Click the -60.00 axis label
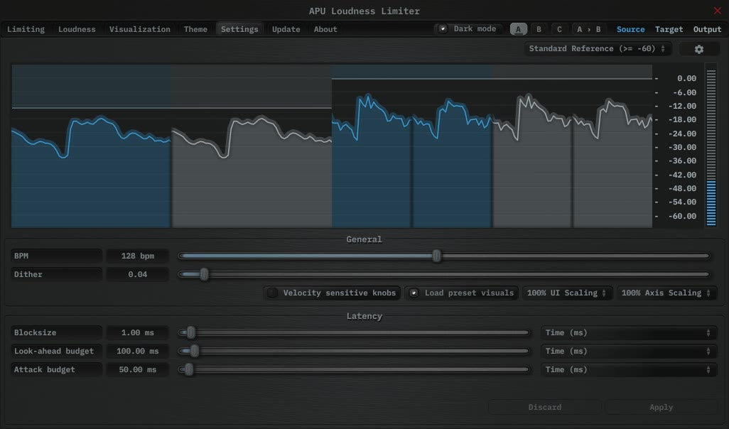Viewport: 729px width, 429px height. [682, 216]
